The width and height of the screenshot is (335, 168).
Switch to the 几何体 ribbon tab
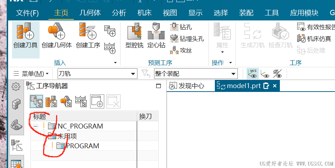click(90, 13)
